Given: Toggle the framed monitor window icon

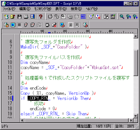Looking at the screenshot, I should (71, 25).
